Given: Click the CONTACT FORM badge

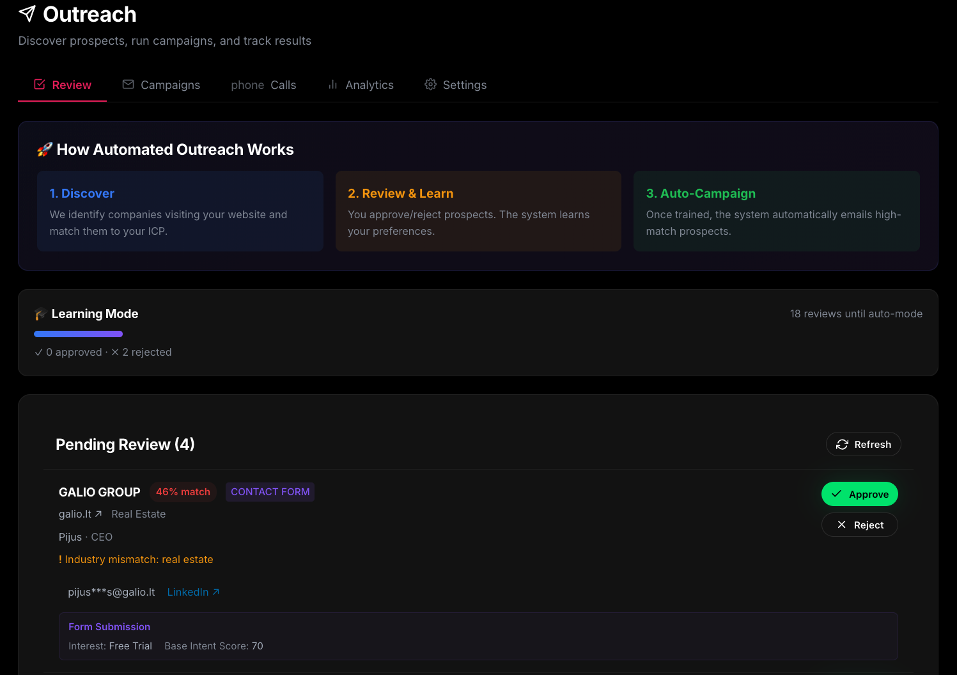Looking at the screenshot, I should click(x=270, y=491).
